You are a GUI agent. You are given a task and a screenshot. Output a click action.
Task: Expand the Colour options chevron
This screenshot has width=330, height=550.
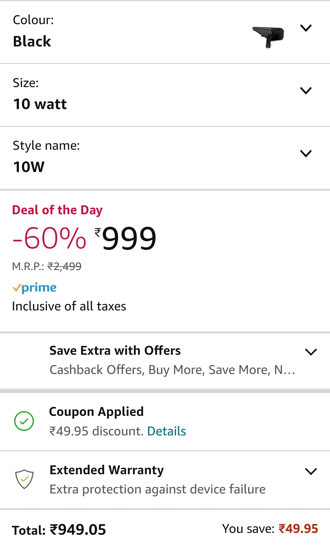306,28
